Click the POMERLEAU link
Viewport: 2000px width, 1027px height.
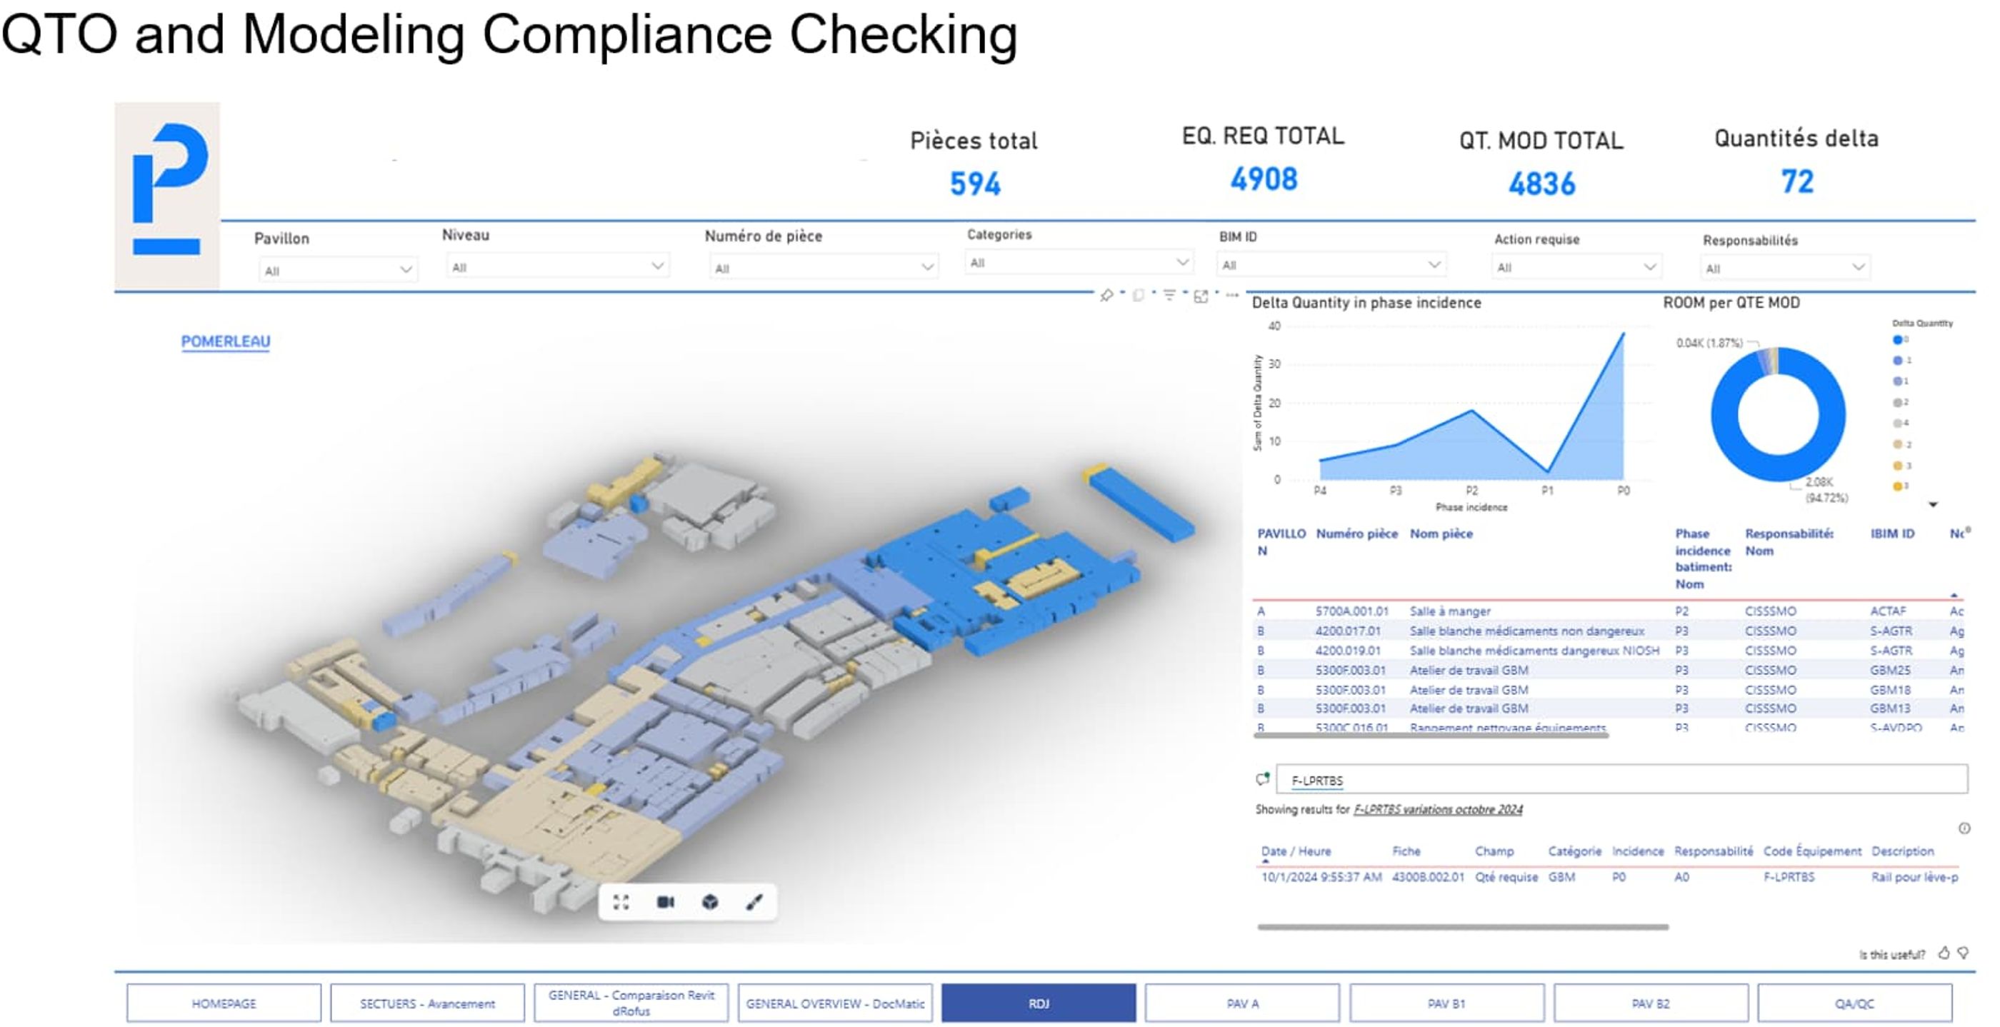[225, 341]
